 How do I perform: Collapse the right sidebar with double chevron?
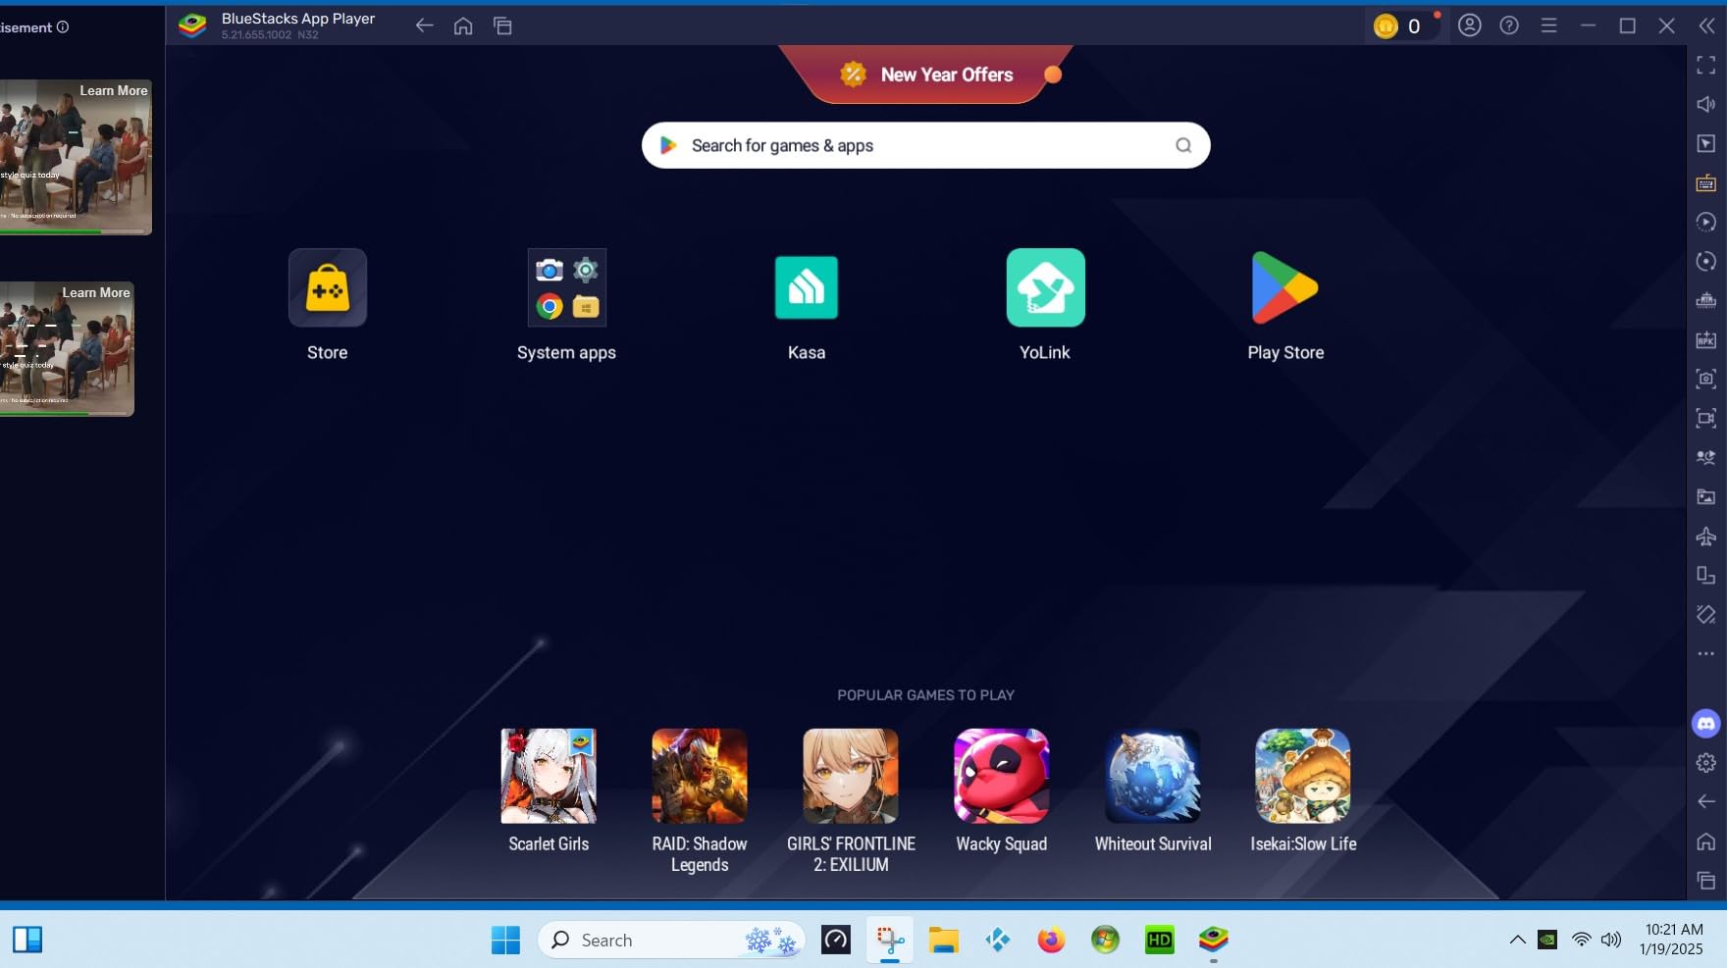click(x=1706, y=25)
